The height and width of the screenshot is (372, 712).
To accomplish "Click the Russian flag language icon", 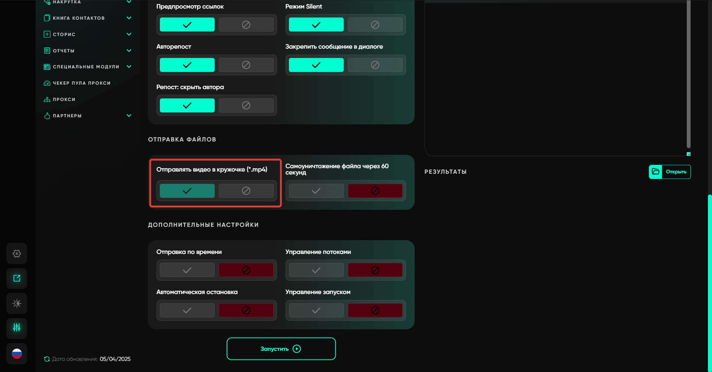I will pos(17,353).
